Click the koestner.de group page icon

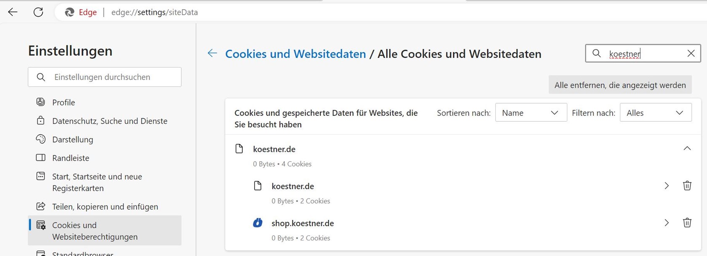pyautogui.click(x=239, y=149)
